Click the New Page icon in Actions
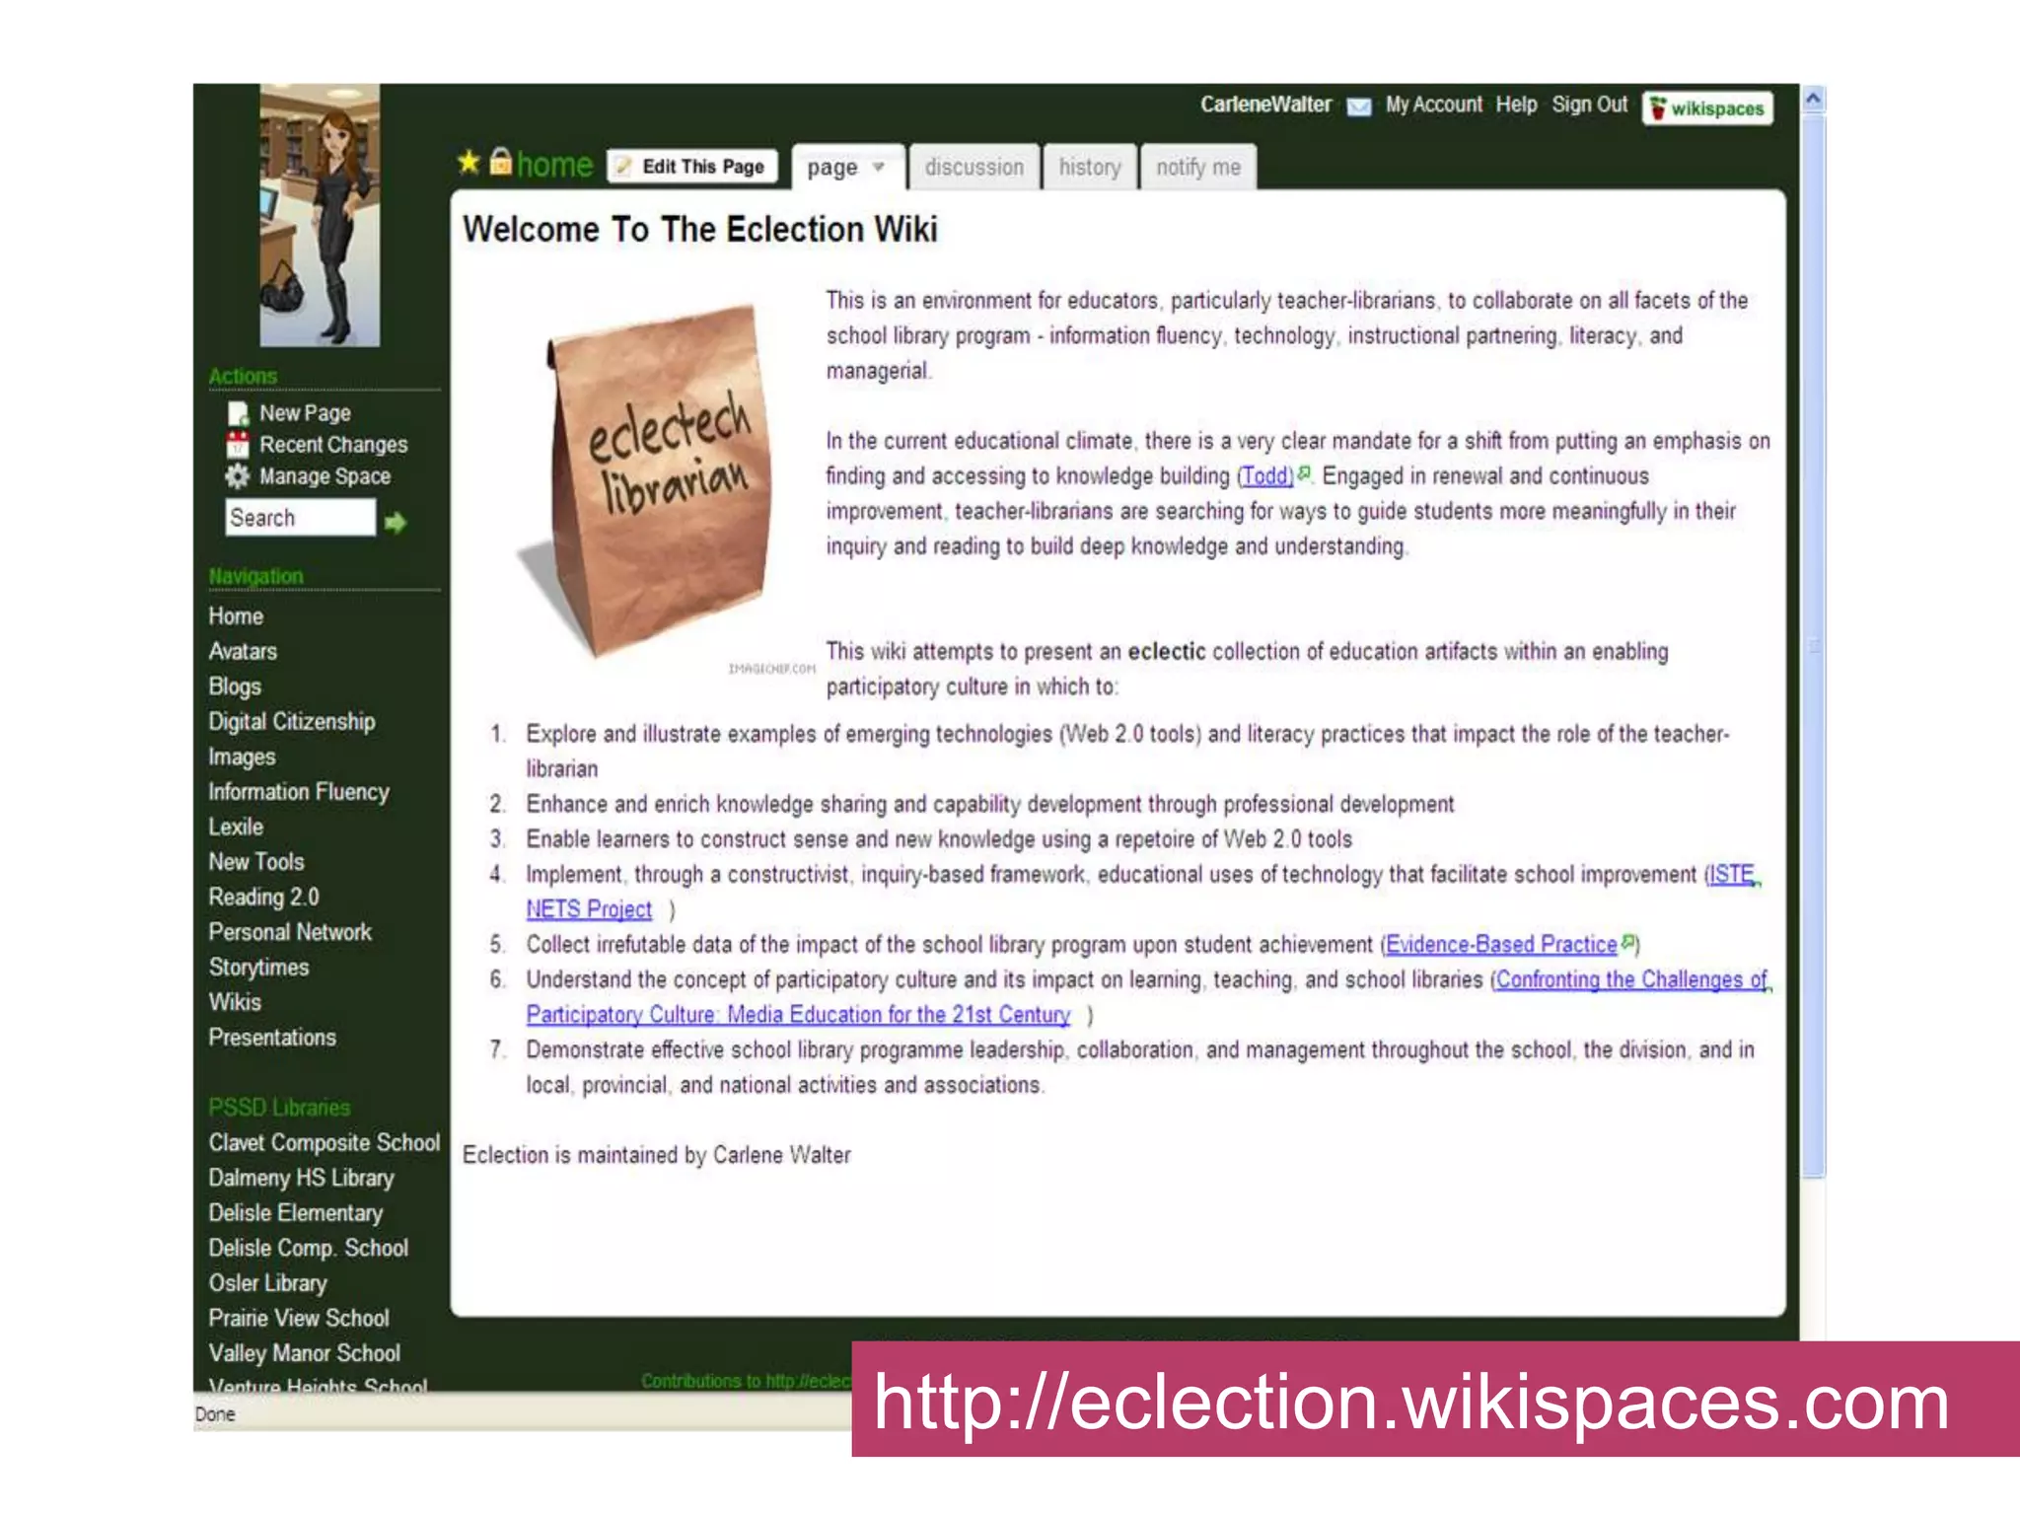The height and width of the screenshot is (1515, 2020). 238,413
